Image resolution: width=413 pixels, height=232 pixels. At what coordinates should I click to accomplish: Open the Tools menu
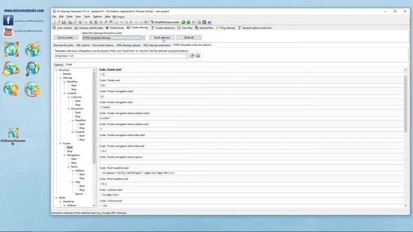(87, 17)
